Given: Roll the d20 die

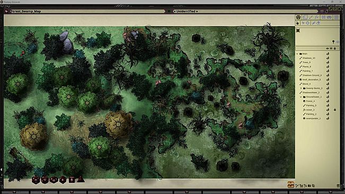Looking at the screenshot, I should click(36, 180).
